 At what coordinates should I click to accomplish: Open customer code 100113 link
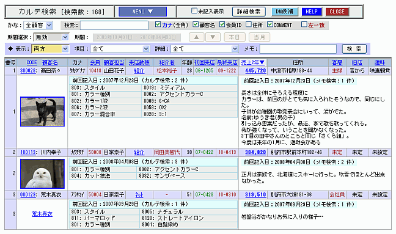[x=28, y=152]
